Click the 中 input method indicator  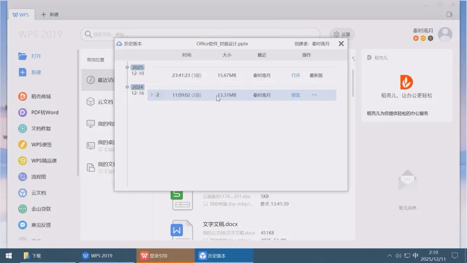click(x=416, y=256)
